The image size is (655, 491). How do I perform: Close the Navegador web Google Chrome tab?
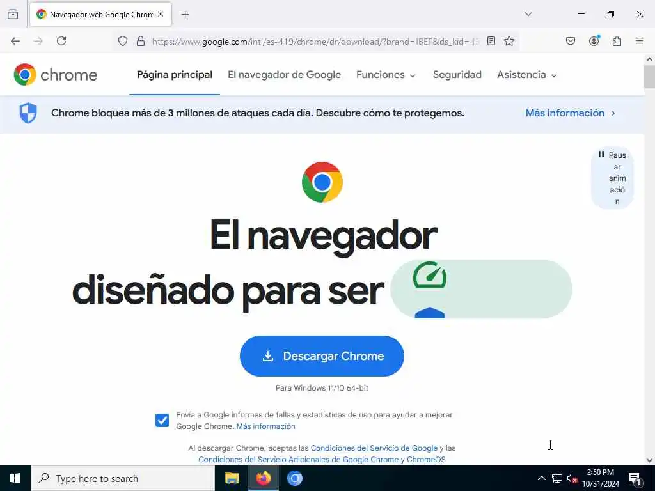(161, 14)
